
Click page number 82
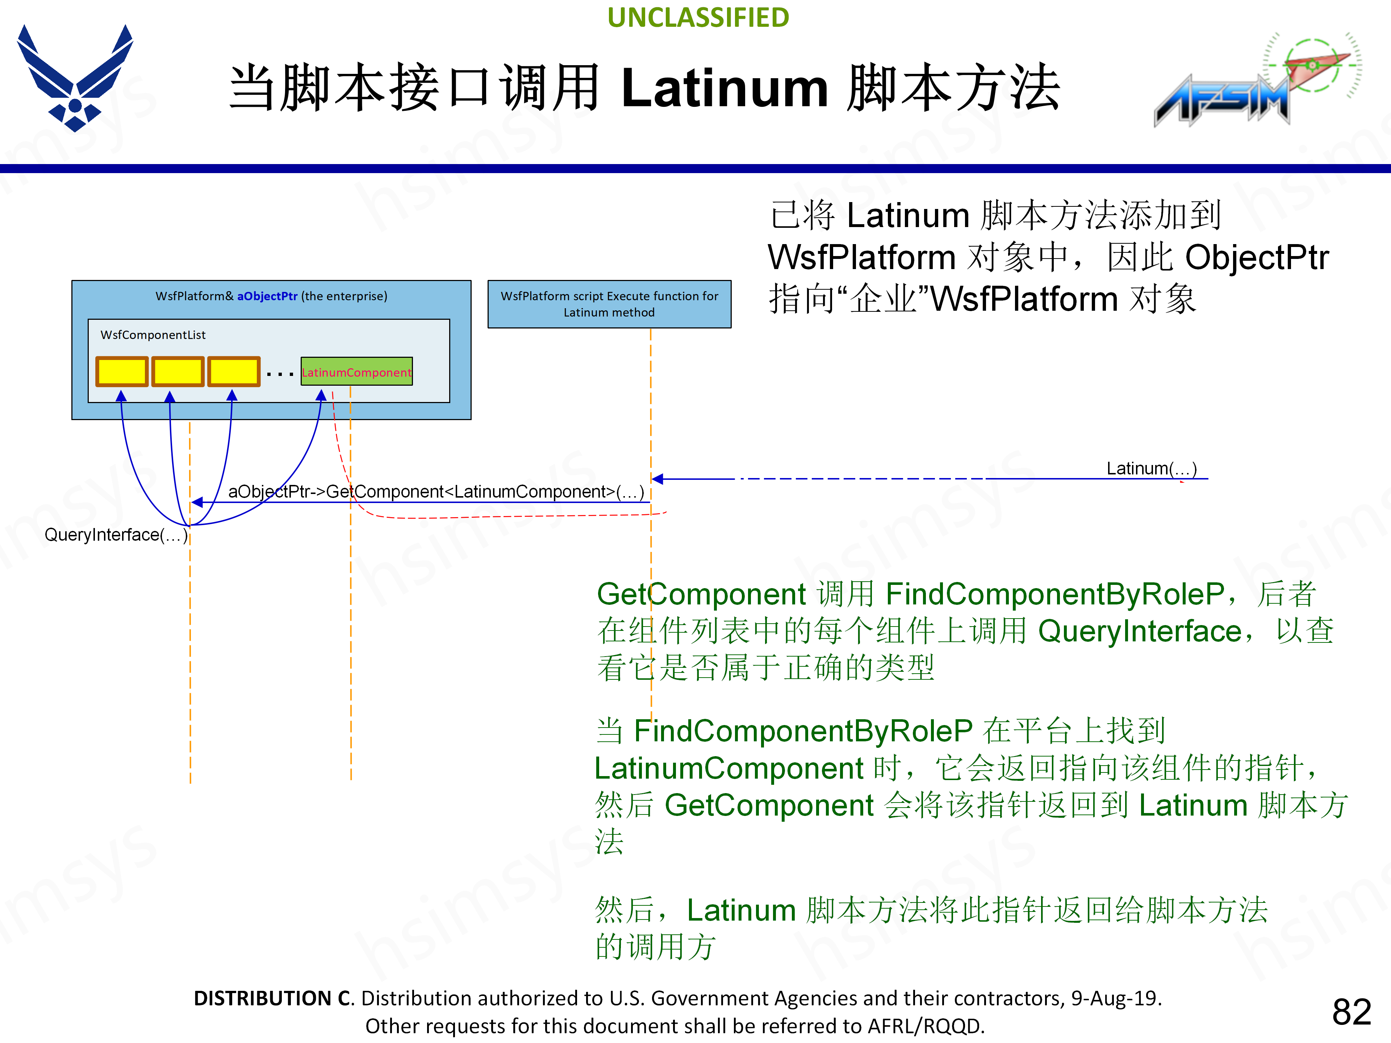[1351, 1012]
